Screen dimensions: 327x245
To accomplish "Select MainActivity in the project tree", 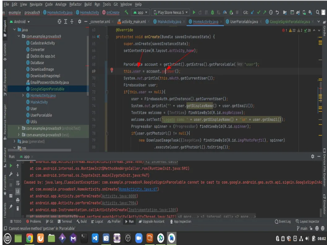I will coord(39,102).
